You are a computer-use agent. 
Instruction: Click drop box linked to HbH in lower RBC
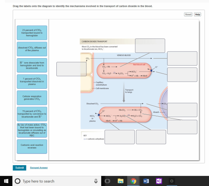[119, 137]
